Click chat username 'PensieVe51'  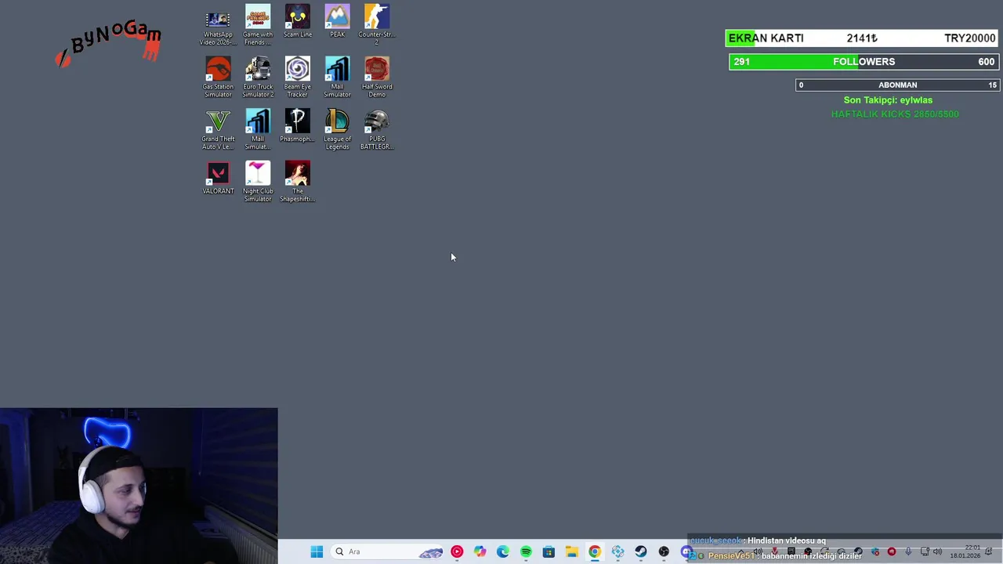click(732, 556)
